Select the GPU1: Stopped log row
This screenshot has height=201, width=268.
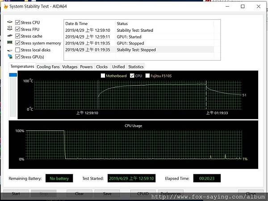coord(139,43)
